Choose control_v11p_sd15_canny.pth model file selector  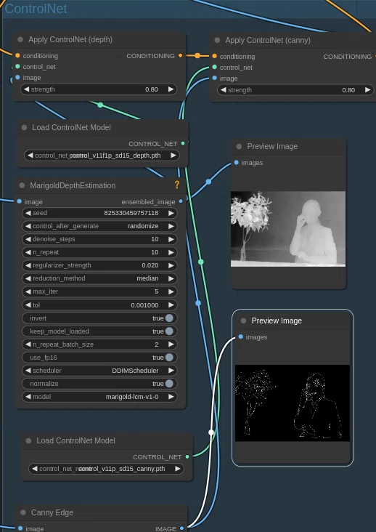pyautogui.click(x=106, y=469)
